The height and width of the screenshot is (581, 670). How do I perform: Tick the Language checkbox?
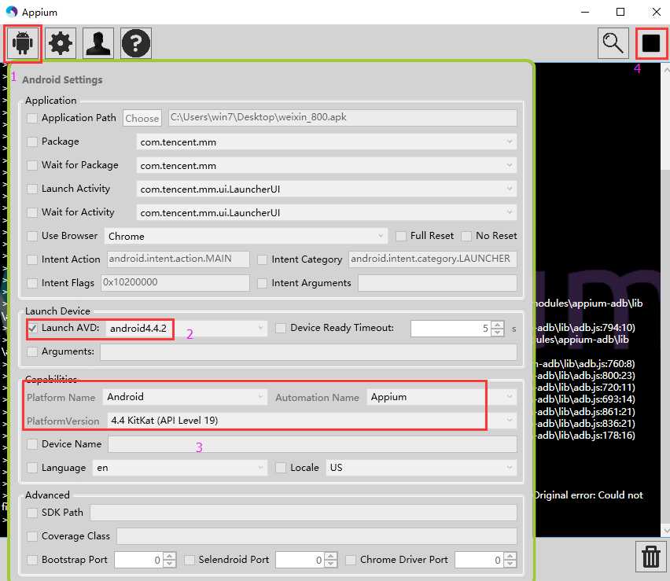[x=32, y=468]
